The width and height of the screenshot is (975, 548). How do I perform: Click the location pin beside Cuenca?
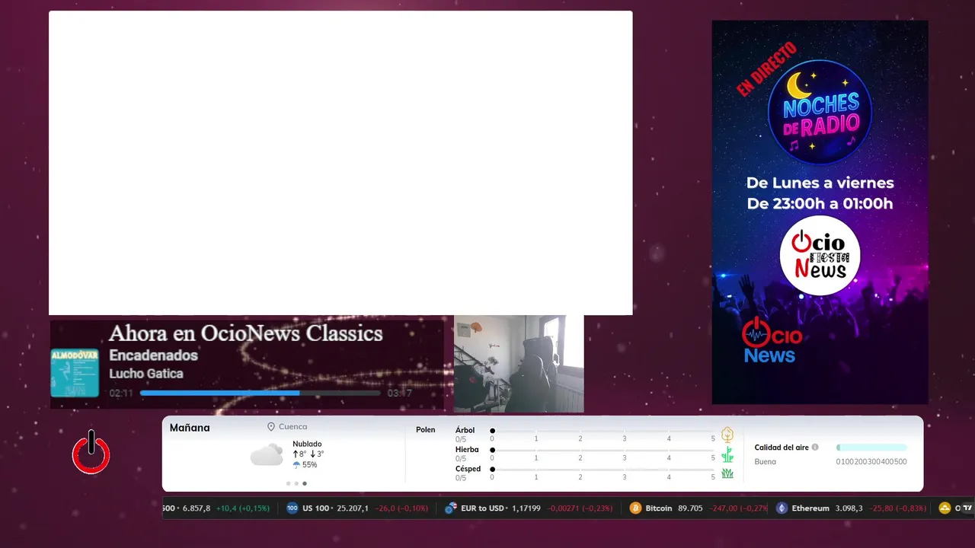271,427
